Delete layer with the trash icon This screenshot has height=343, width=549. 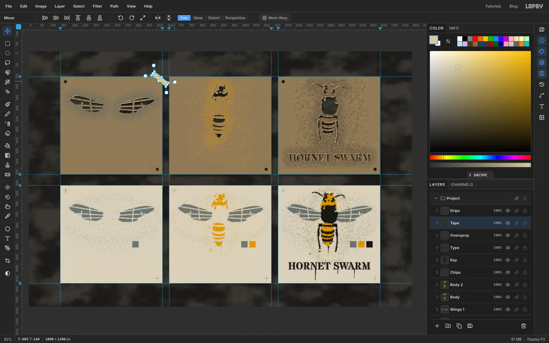[x=524, y=326]
